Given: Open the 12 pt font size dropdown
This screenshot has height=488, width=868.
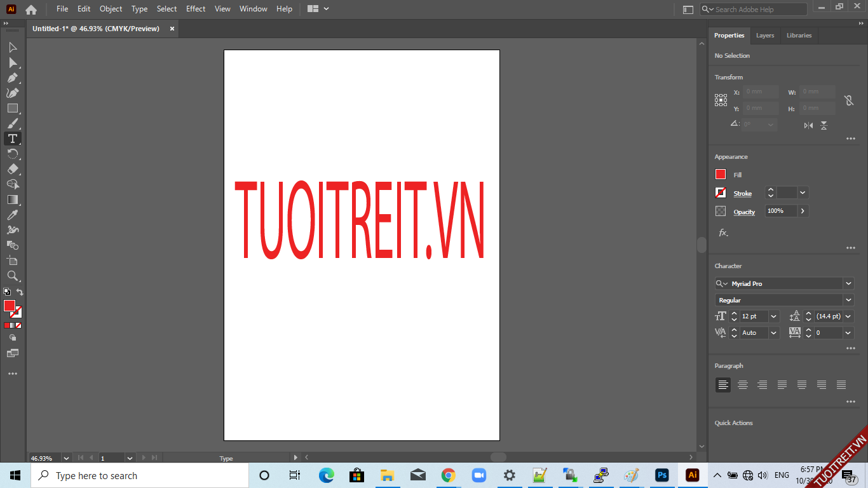Looking at the screenshot, I should (773, 316).
